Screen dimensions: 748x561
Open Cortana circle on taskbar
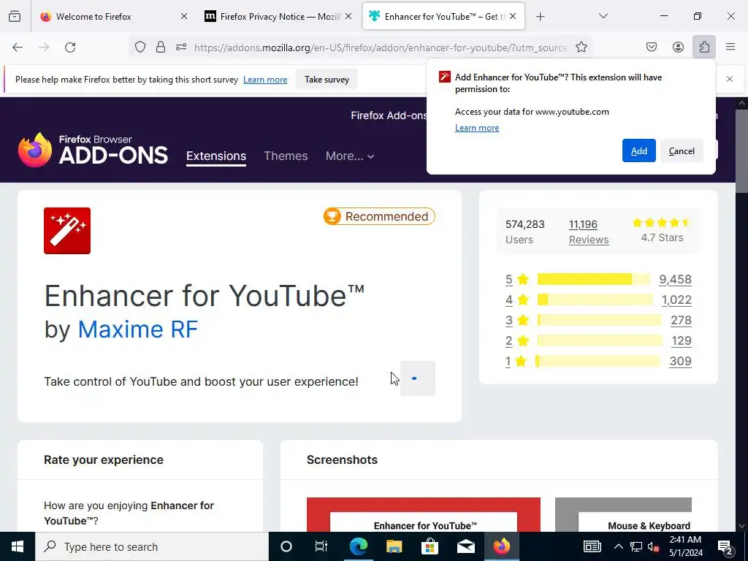pos(286,546)
